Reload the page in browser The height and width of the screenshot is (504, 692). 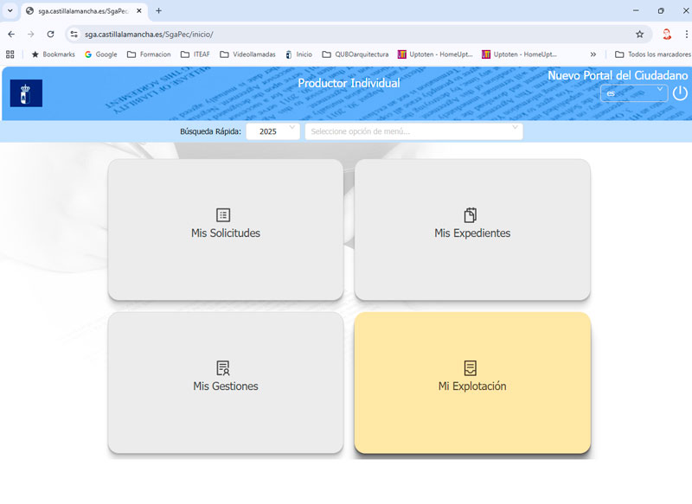(x=50, y=34)
